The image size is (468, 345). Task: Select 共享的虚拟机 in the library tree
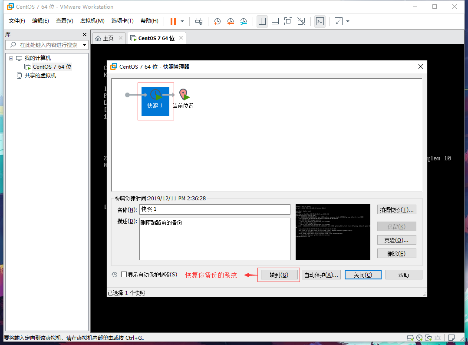point(40,76)
